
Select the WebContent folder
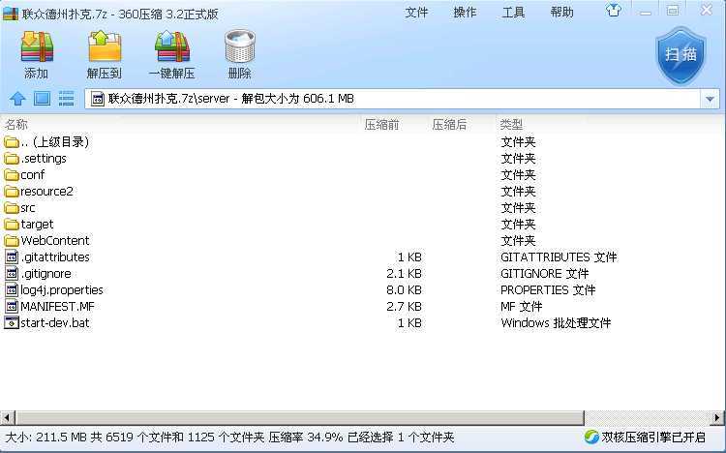pyautogui.click(x=54, y=240)
